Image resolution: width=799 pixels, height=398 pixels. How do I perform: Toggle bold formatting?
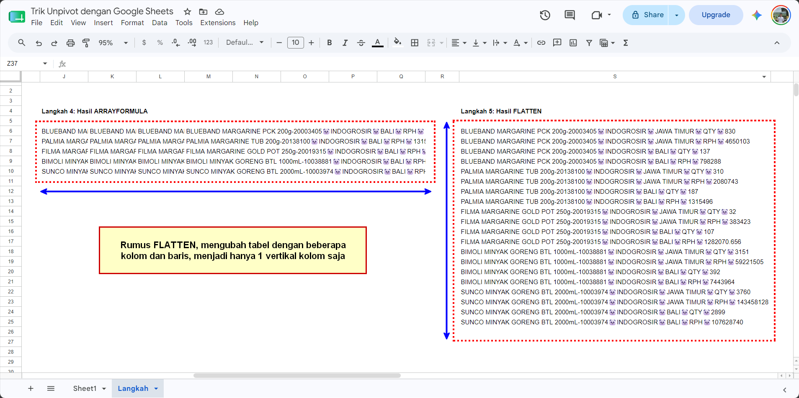coord(330,43)
